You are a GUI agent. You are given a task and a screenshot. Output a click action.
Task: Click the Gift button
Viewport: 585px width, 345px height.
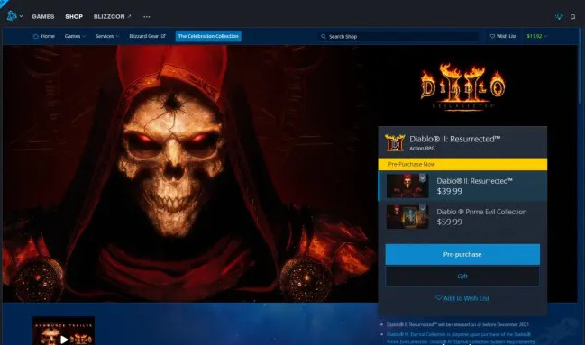tap(462, 277)
